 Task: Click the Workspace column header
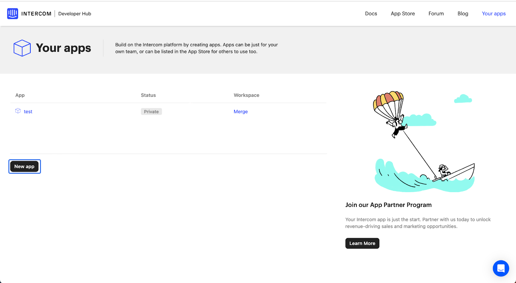tap(246, 95)
